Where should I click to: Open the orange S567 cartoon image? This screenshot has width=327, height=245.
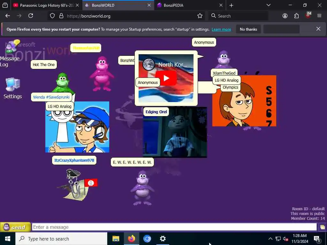click(244, 101)
